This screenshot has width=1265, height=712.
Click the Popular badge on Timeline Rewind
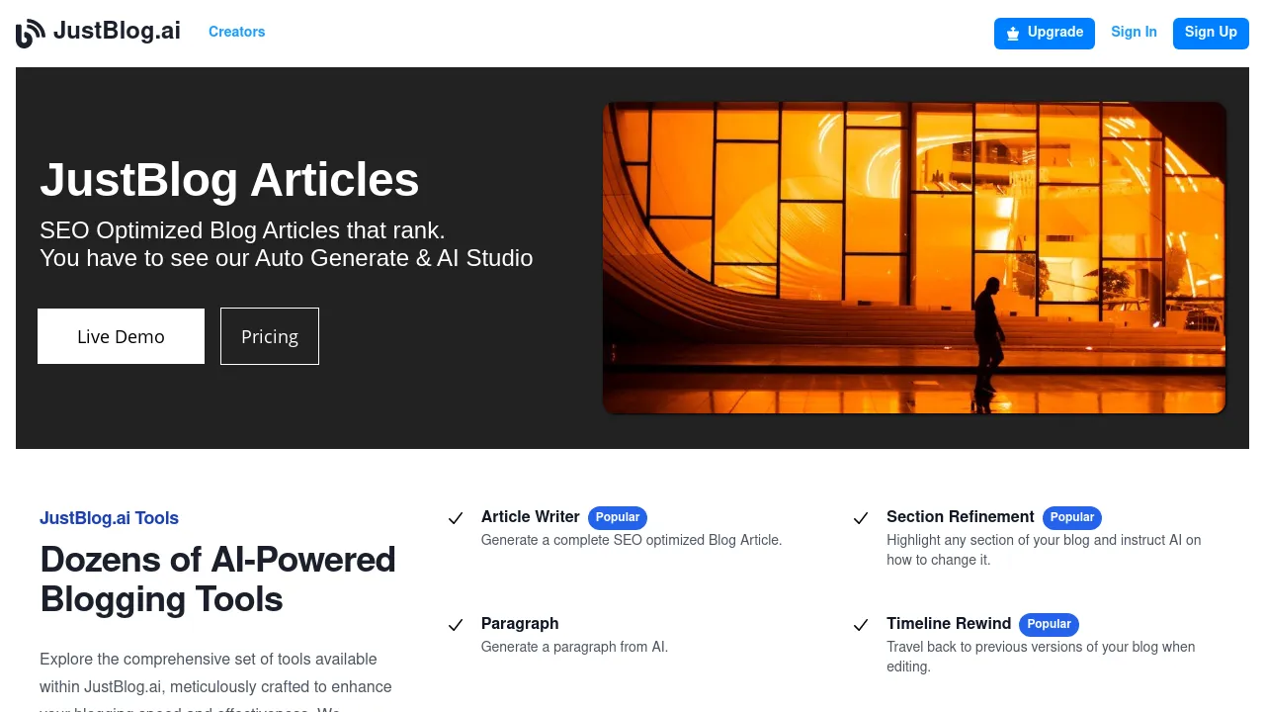point(1049,624)
